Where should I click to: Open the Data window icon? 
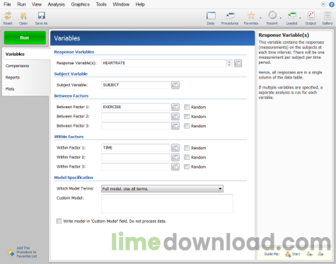[x=211, y=18]
